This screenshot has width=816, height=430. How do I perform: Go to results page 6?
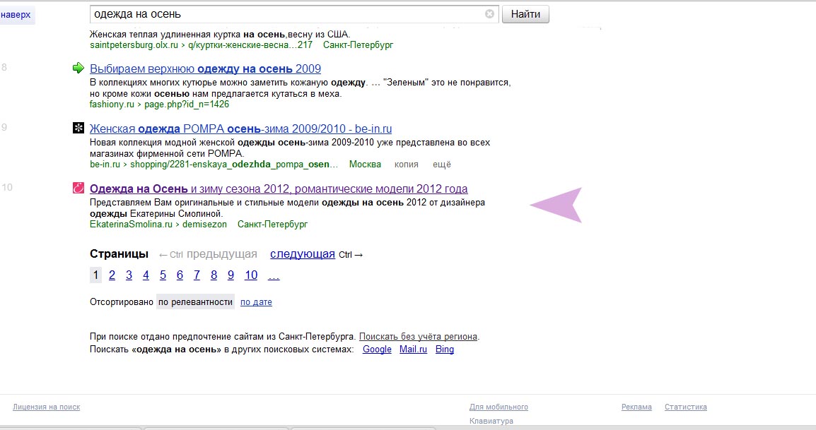180,275
